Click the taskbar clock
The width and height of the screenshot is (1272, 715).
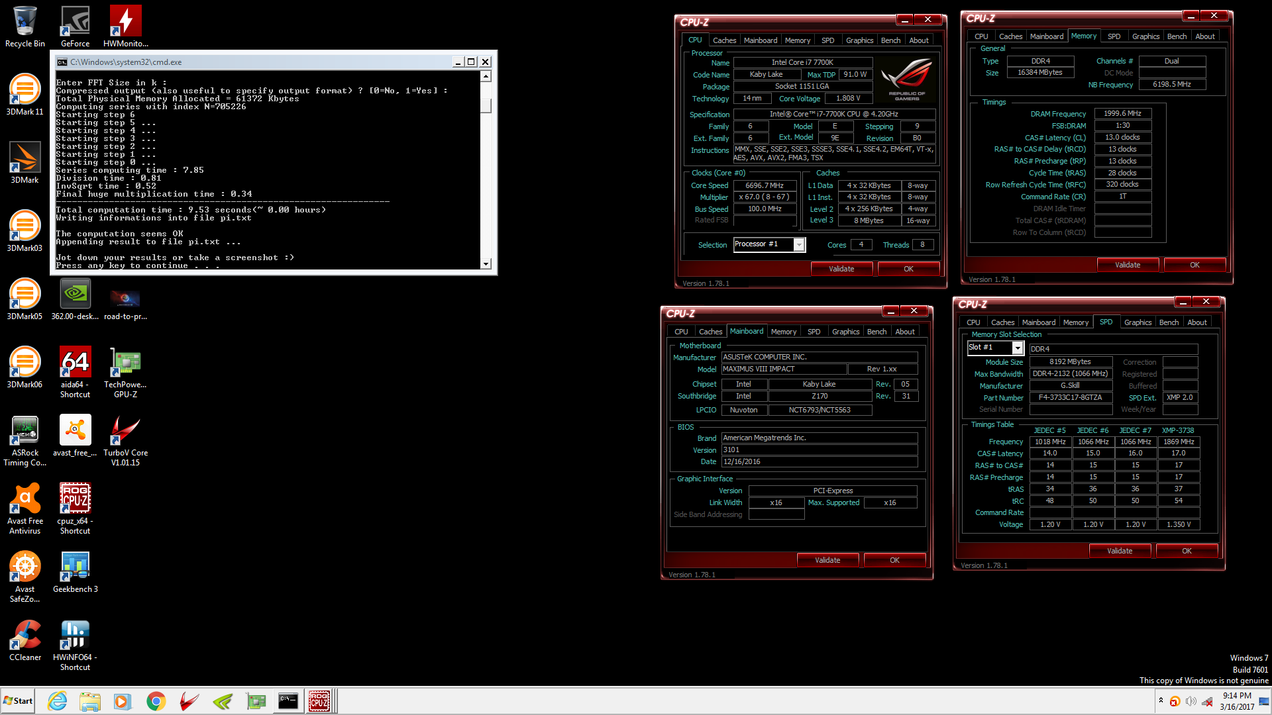(x=1237, y=701)
